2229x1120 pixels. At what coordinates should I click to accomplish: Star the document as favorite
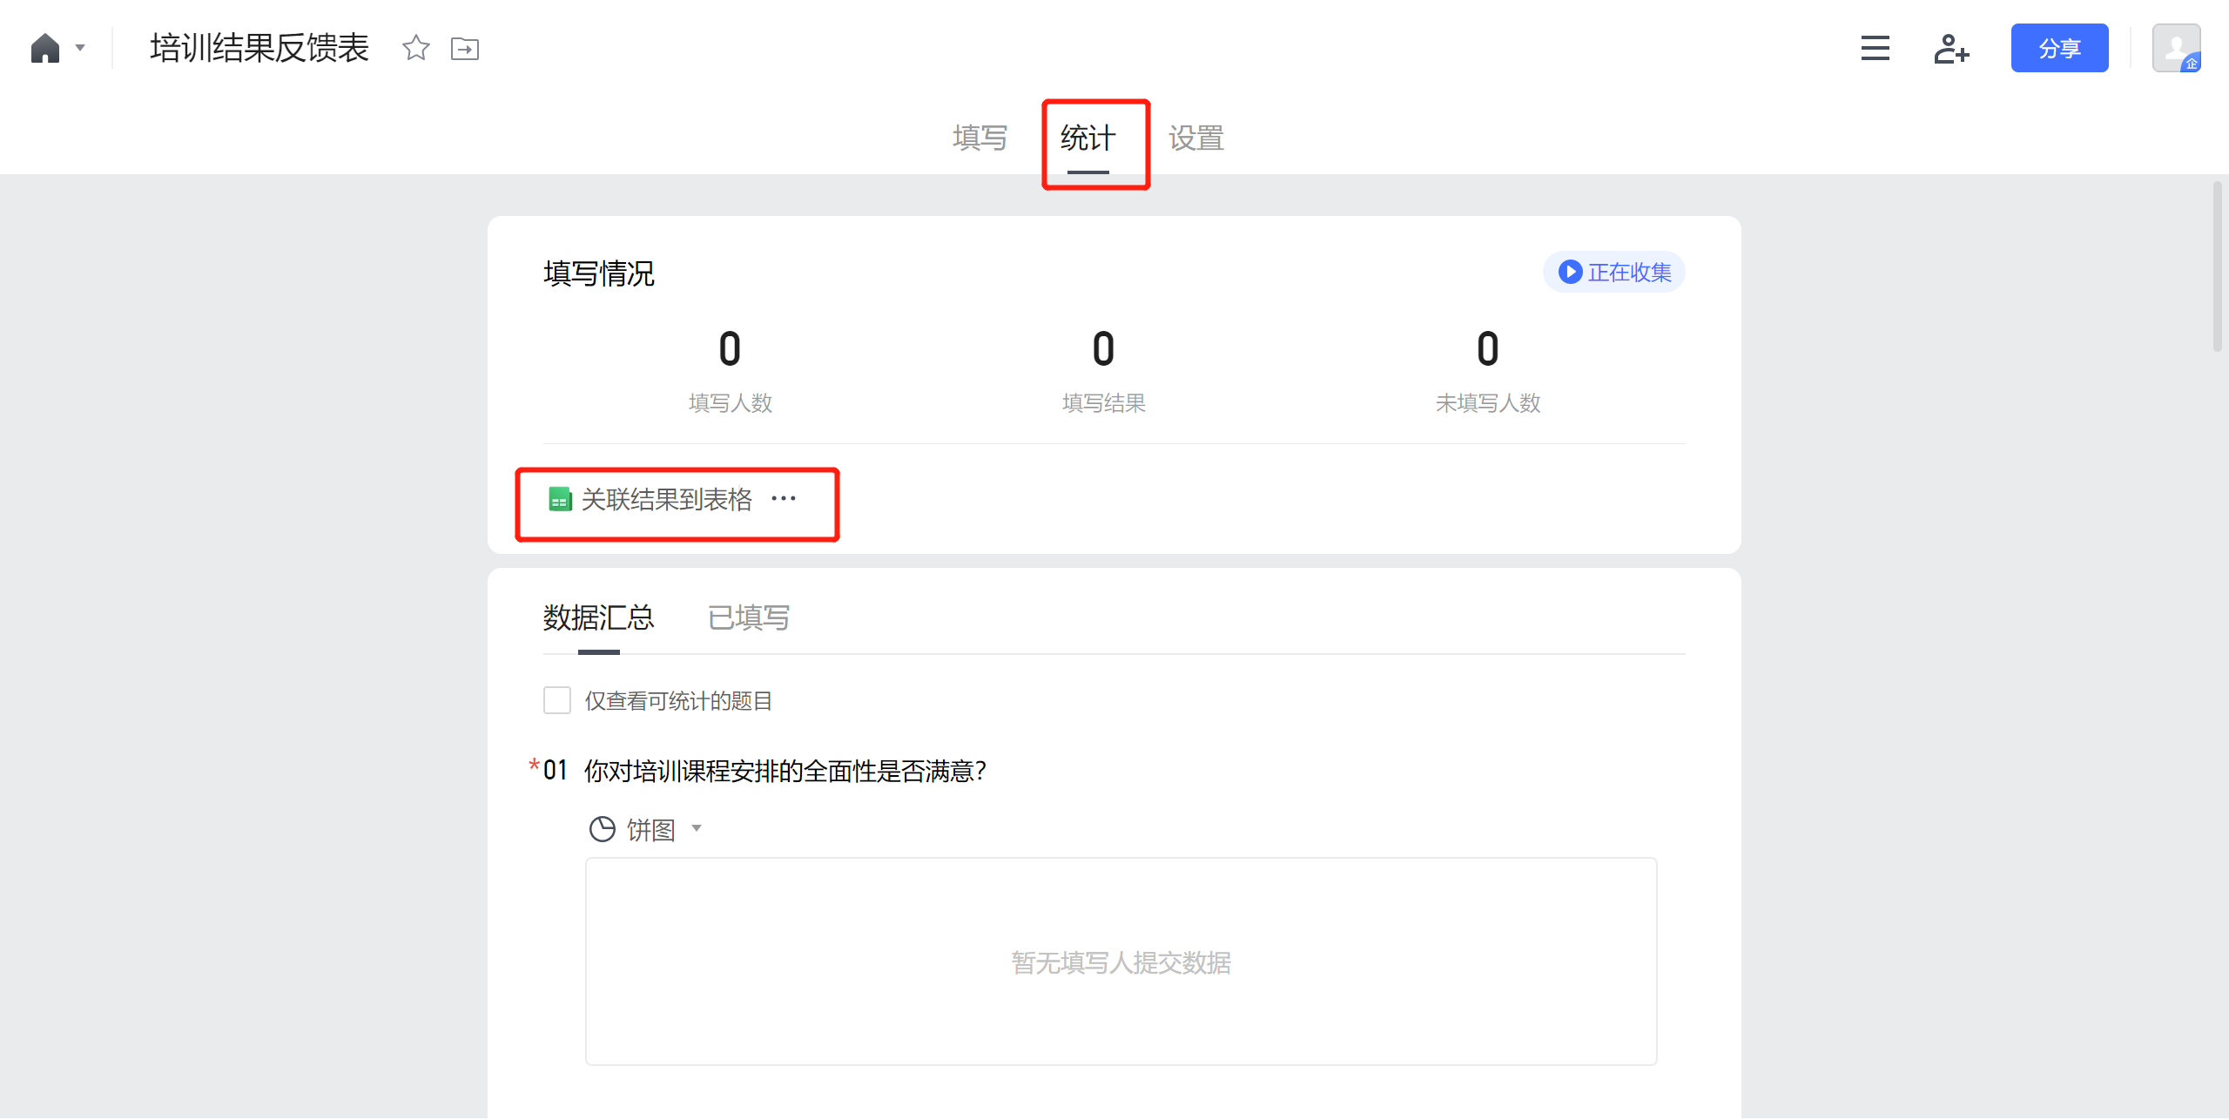coord(416,48)
